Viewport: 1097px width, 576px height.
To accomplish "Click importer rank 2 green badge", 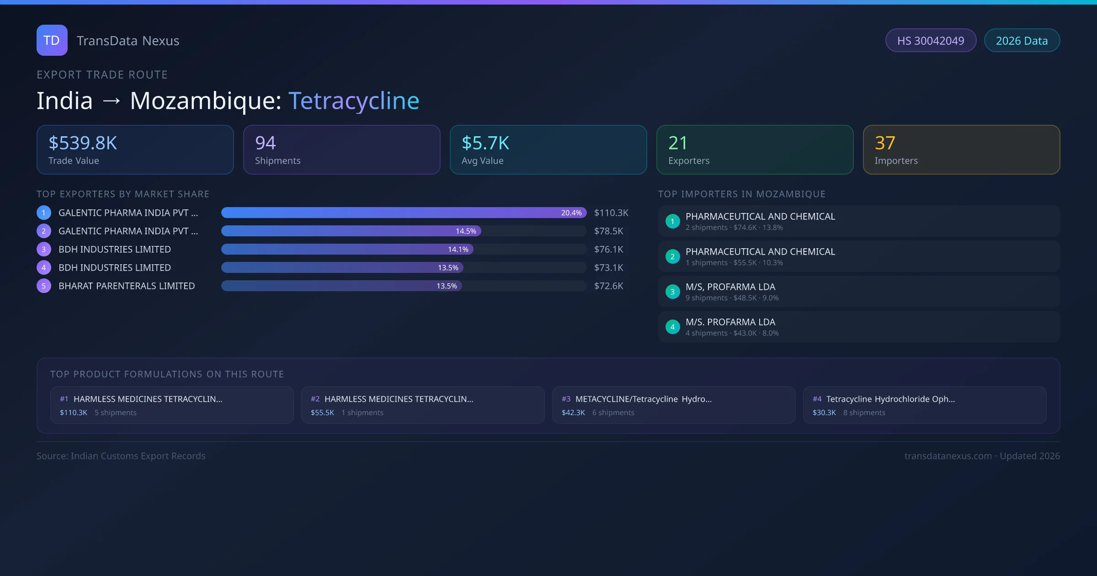I will [672, 256].
